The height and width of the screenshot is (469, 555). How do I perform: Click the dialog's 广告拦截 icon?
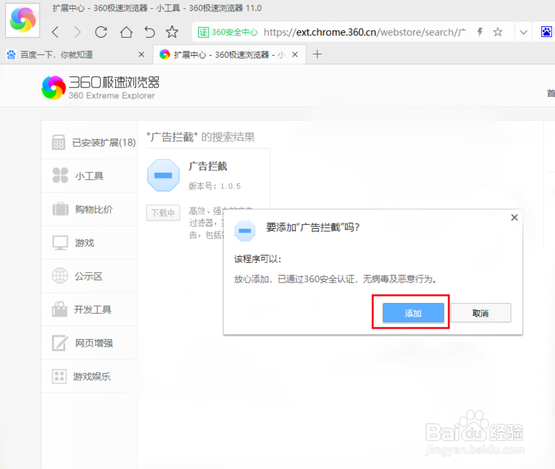coord(245,231)
